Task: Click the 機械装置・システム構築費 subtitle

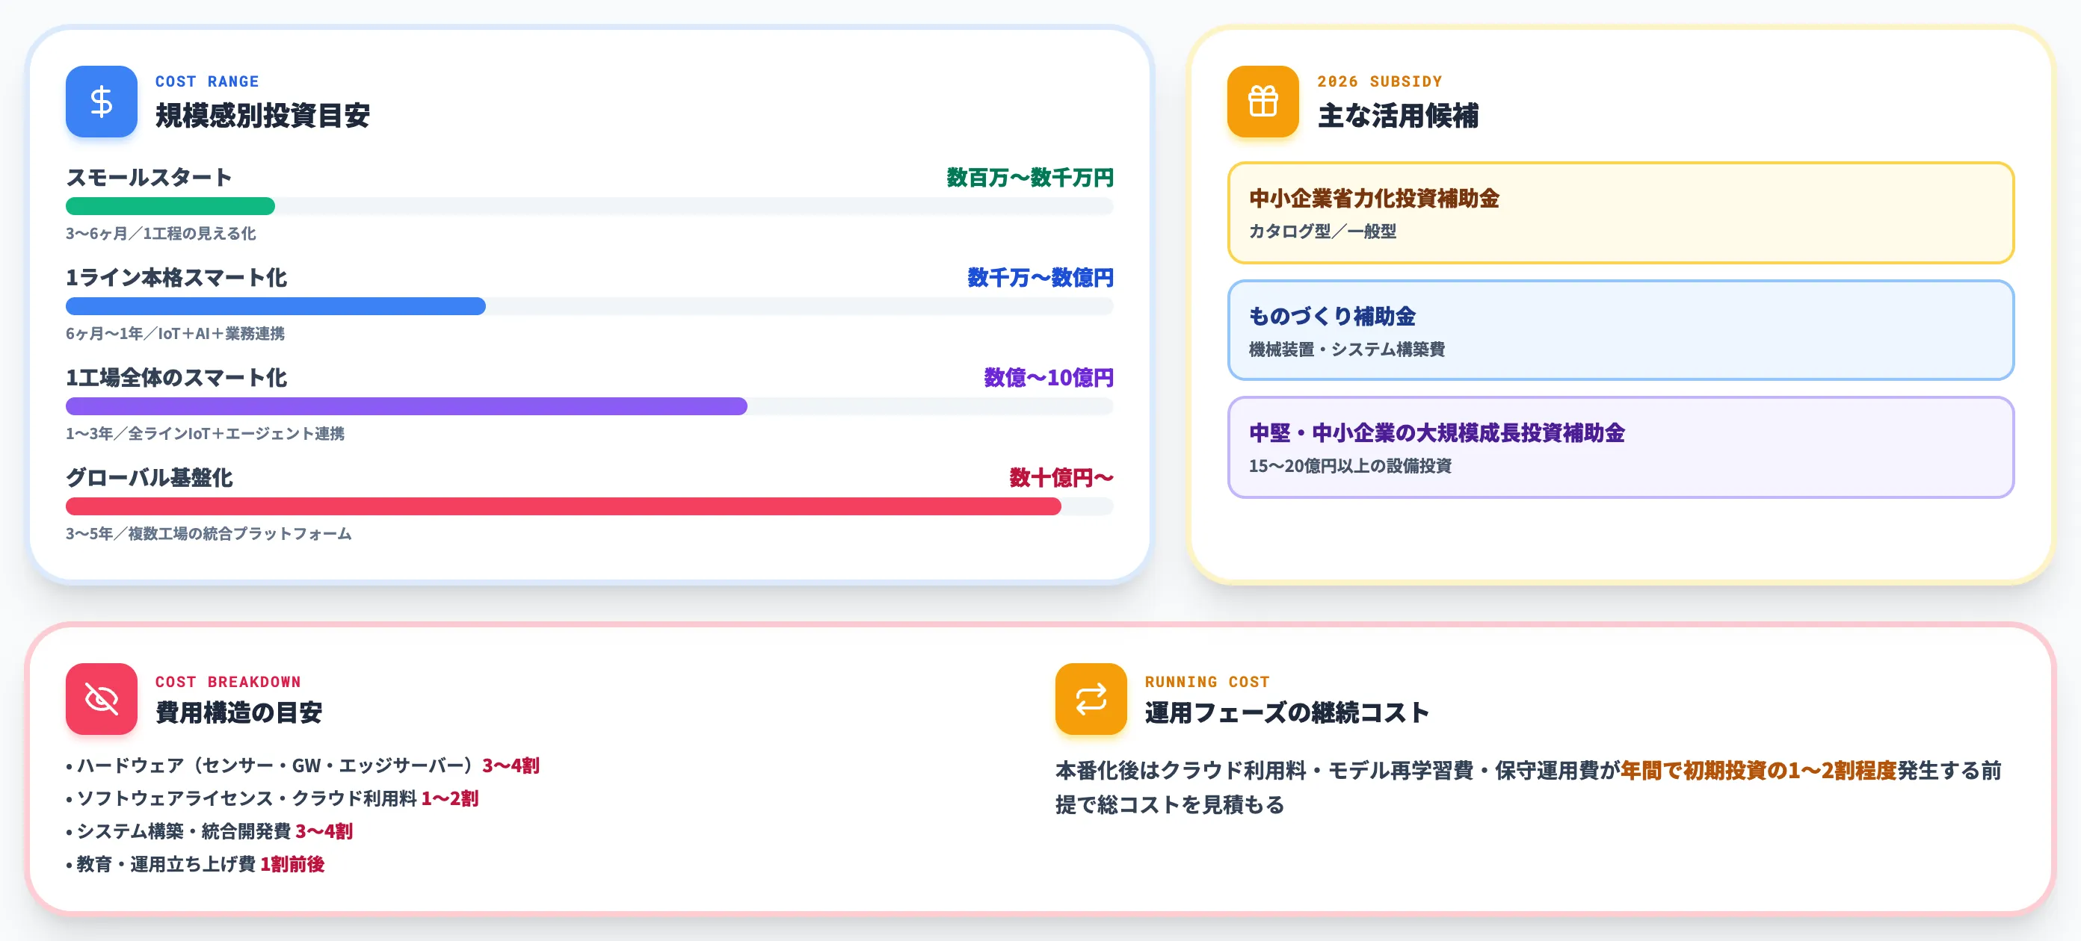Action: [x=1347, y=349]
